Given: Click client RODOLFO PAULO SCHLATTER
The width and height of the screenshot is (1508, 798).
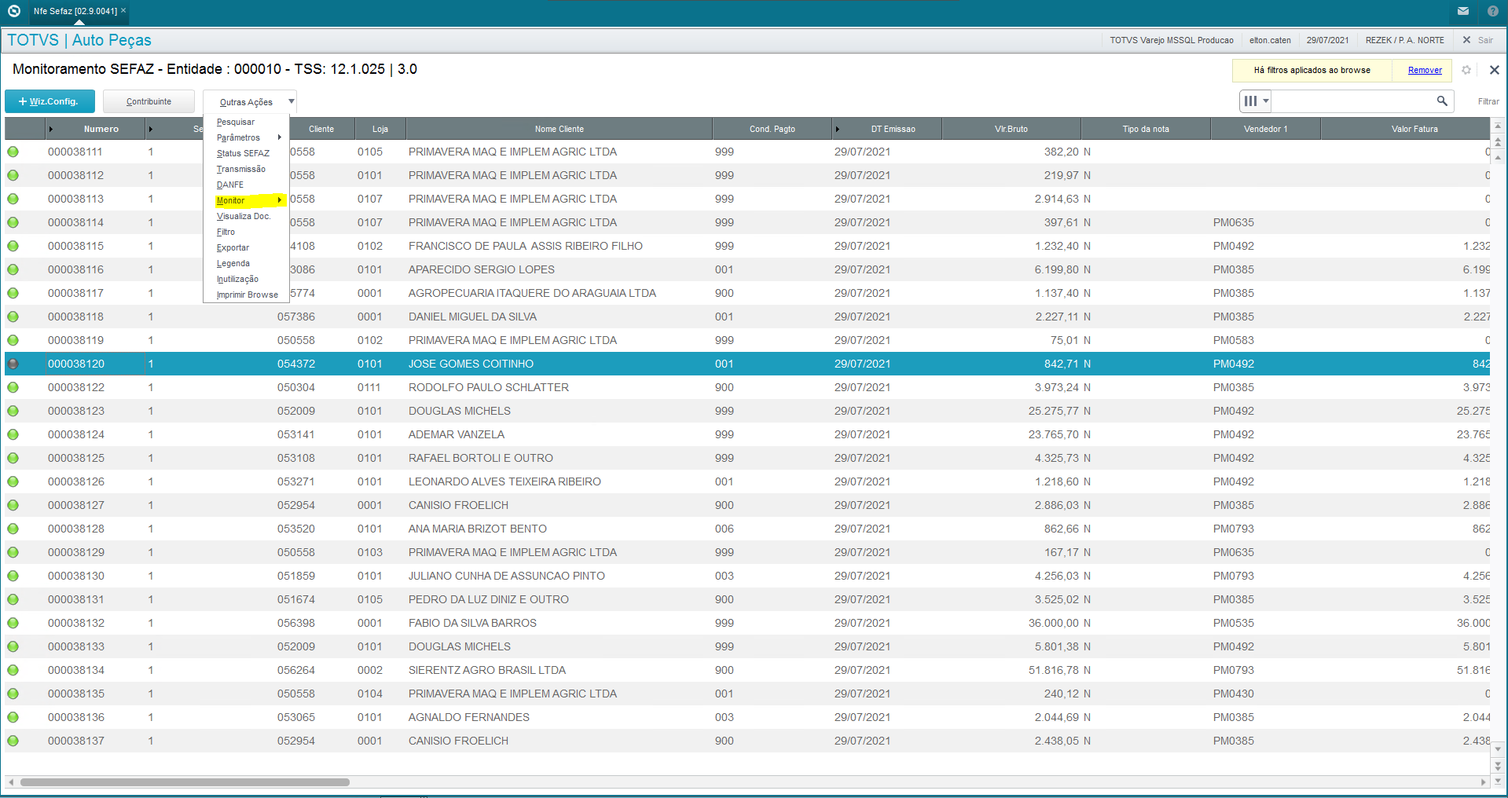Looking at the screenshot, I should pos(489,387).
